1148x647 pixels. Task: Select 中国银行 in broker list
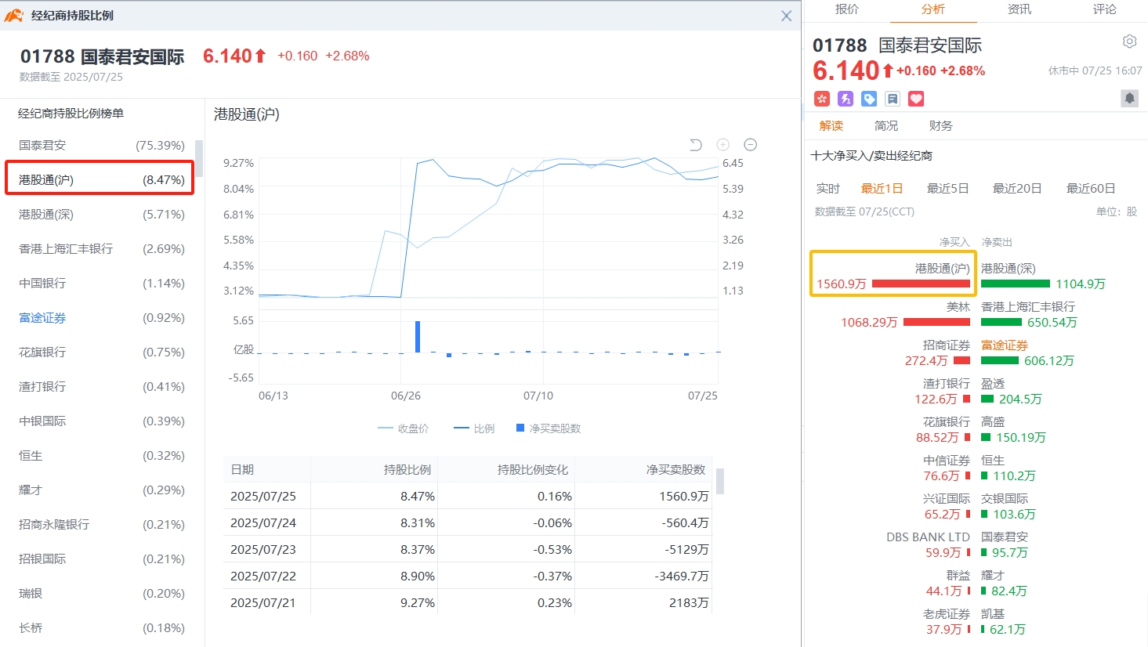coord(102,284)
